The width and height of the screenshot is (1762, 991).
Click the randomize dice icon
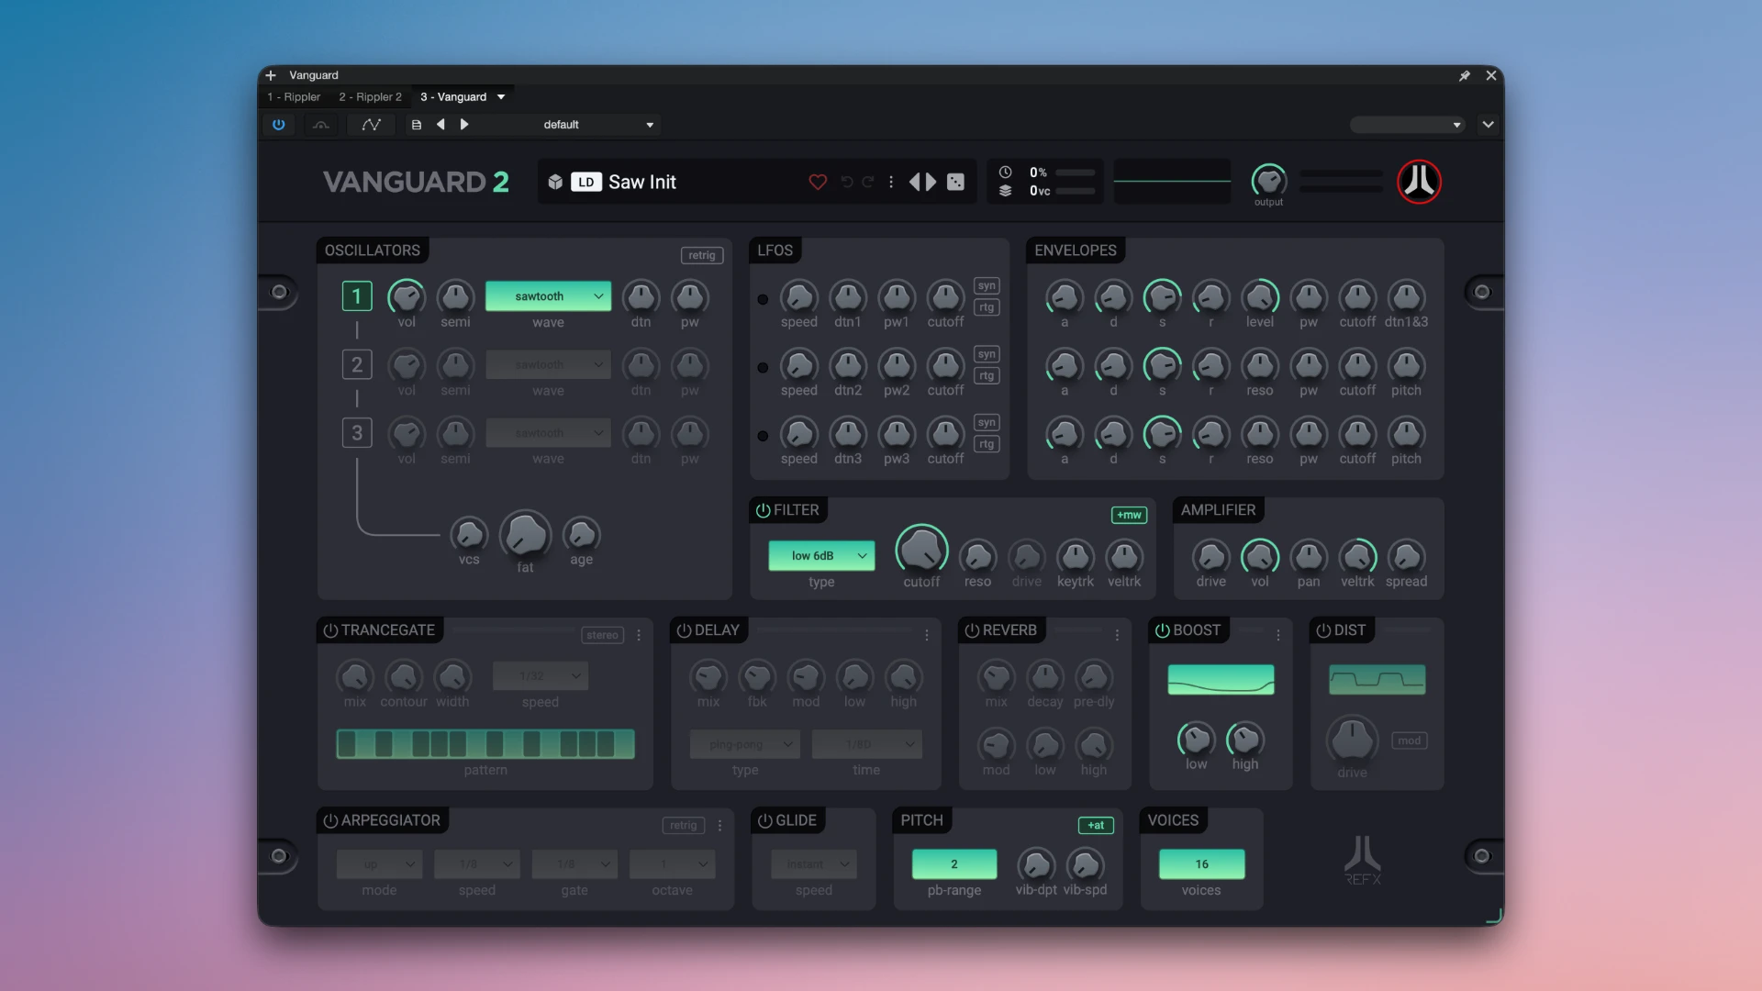tap(956, 182)
